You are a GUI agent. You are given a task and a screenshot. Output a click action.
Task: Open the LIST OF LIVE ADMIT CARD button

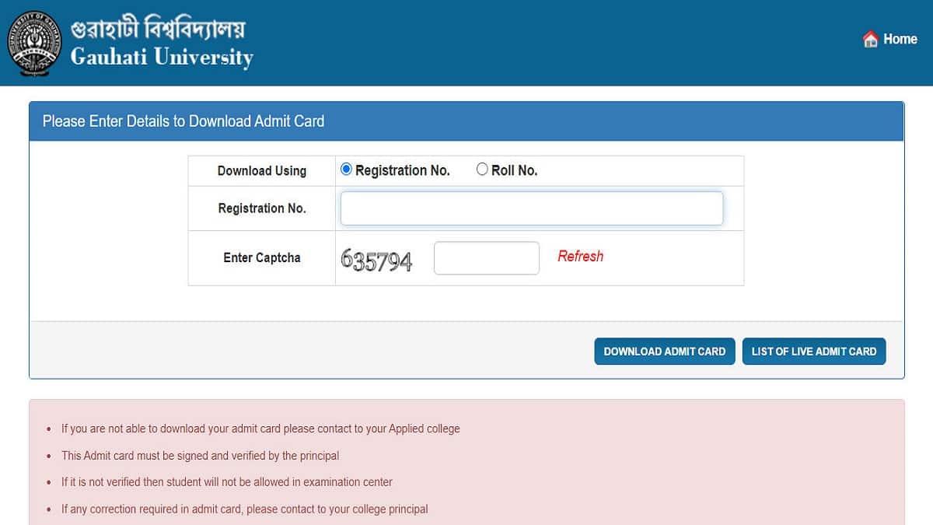814,351
